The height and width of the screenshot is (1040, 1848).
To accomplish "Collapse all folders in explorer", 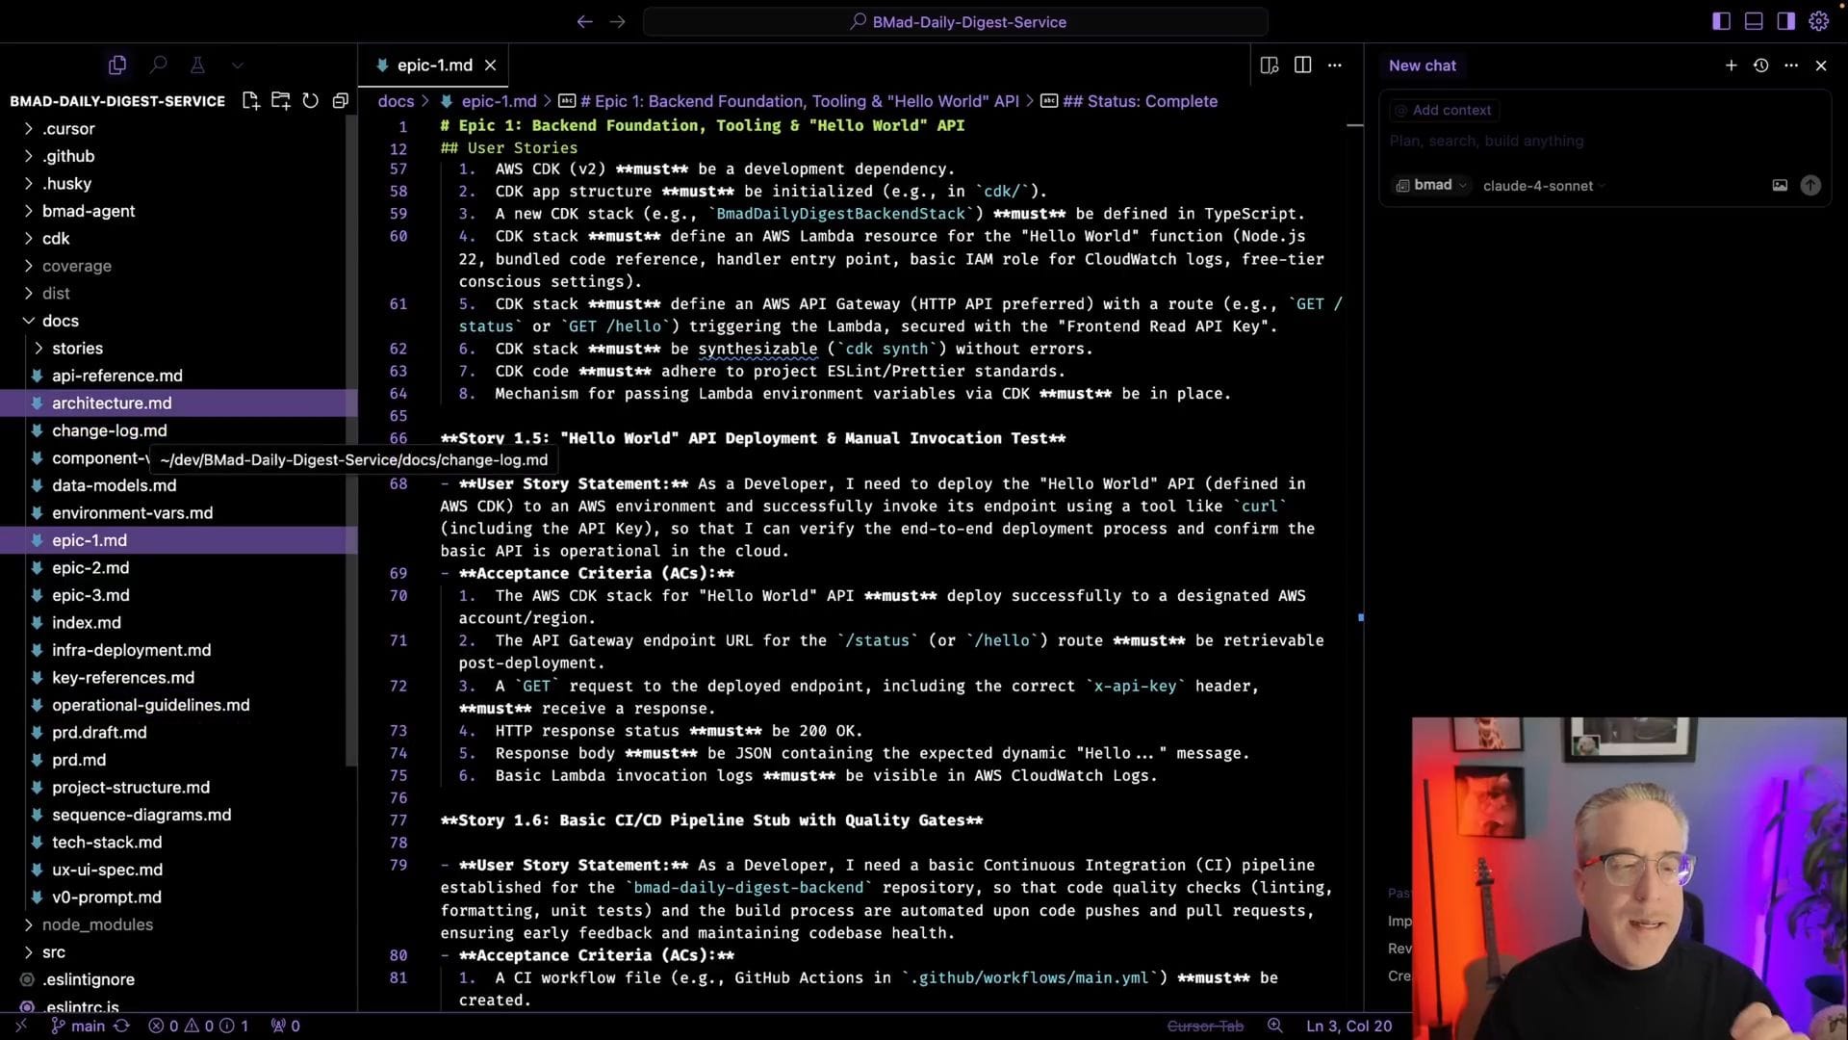I will tap(340, 101).
